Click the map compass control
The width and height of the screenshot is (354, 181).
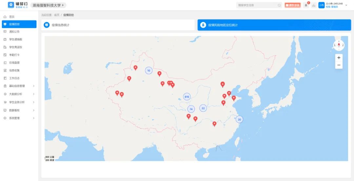(339, 45)
